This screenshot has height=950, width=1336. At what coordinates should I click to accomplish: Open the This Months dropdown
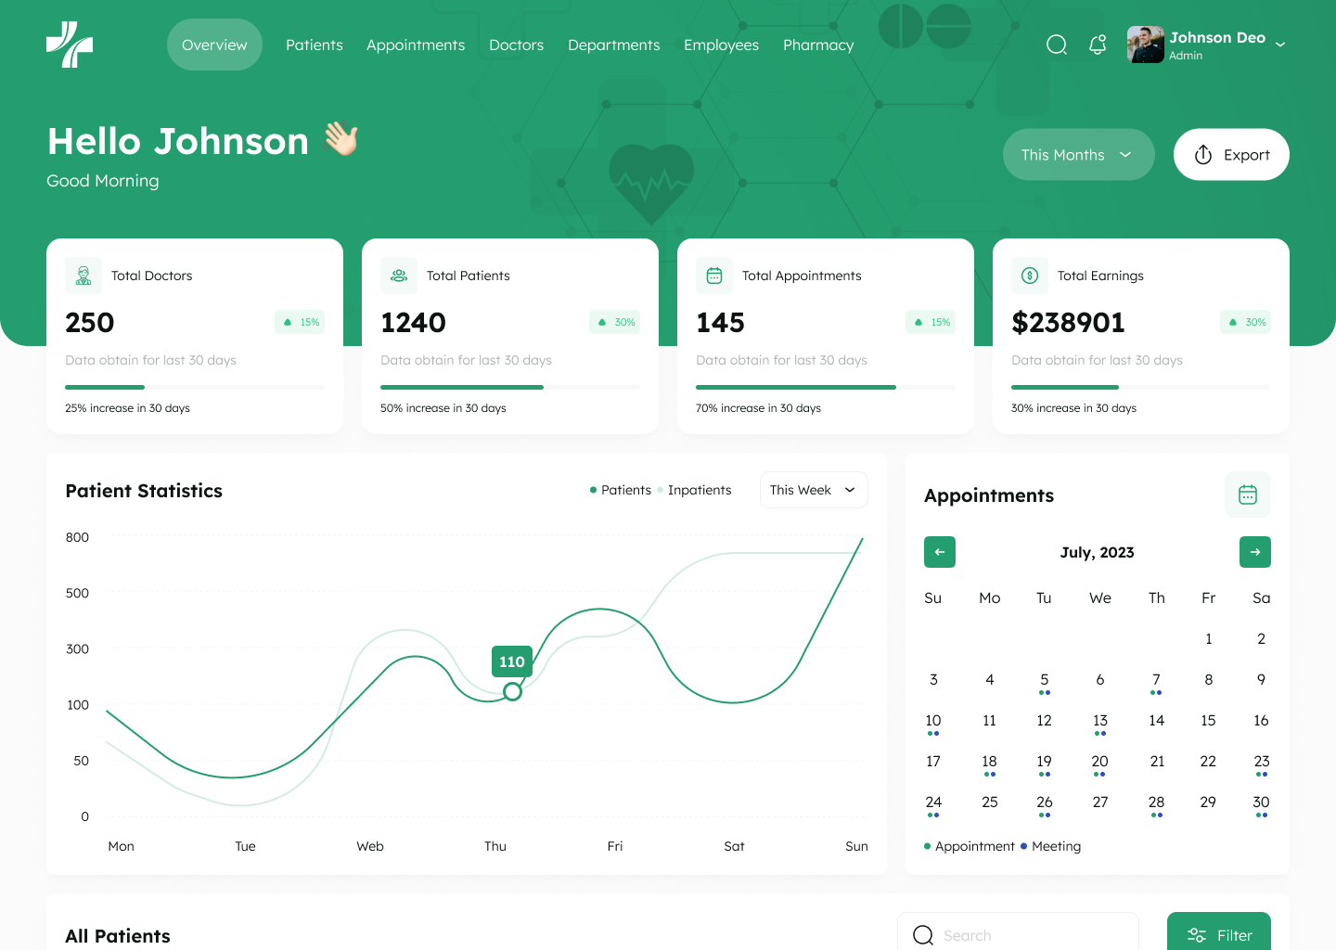tap(1078, 154)
